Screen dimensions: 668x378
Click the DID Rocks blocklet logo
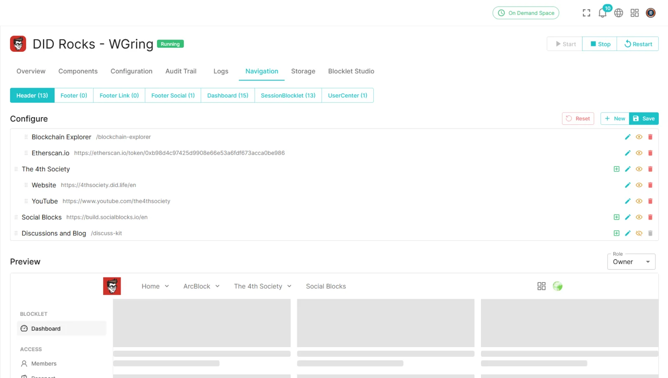[x=18, y=44]
